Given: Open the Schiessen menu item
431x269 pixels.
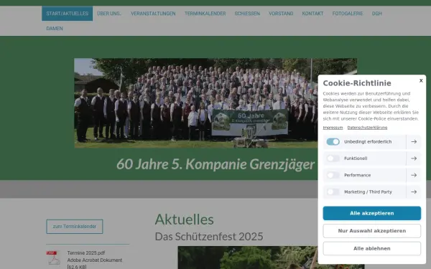Looking at the screenshot, I should 247,14.
